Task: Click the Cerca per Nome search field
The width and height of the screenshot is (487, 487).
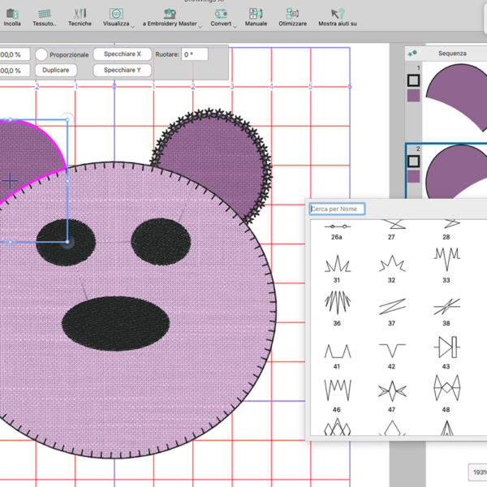Action: point(337,209)
